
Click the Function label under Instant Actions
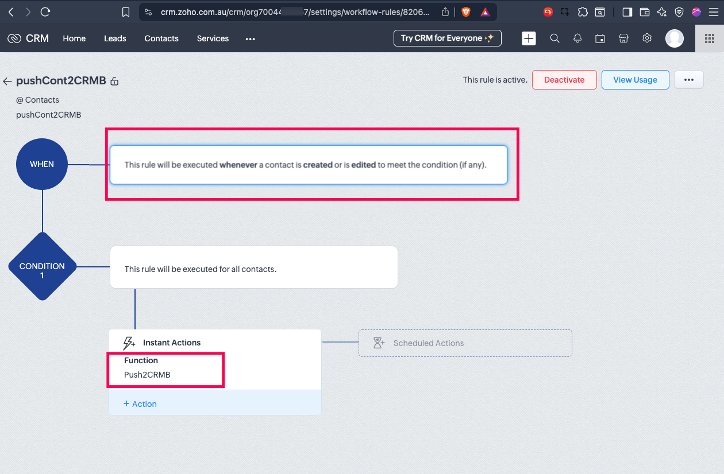pyautogui.click(x=141, y=360)
